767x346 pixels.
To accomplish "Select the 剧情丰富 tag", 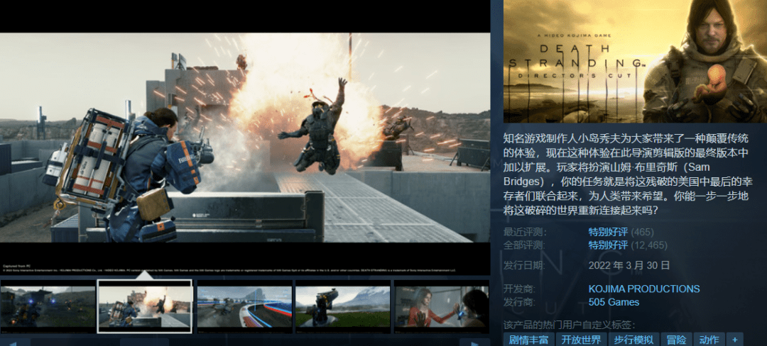I will (528, 340).
